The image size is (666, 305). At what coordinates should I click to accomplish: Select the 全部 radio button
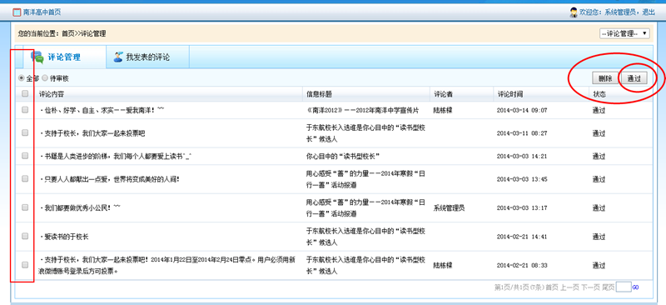22,78
